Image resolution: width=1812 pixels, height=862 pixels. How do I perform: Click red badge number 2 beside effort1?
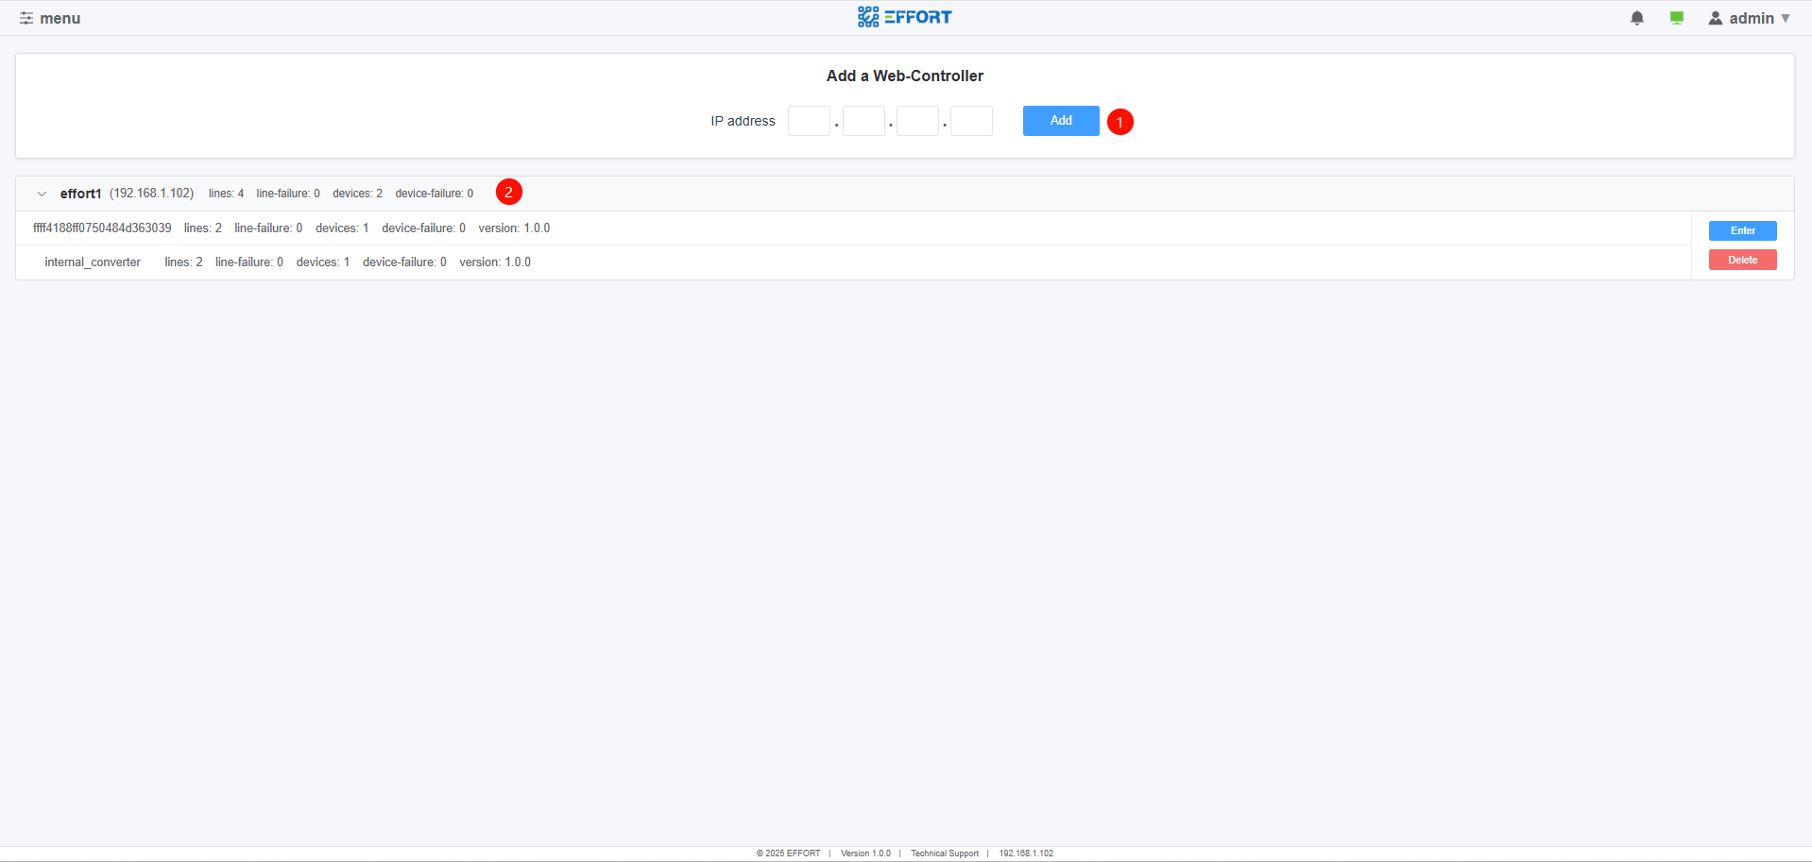[x=509, y=193]
